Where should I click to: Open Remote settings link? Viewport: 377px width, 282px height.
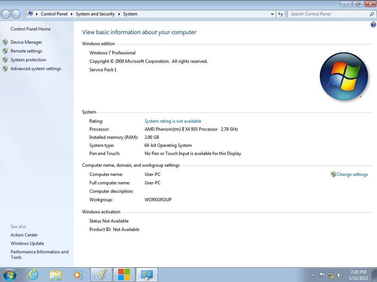26,51
